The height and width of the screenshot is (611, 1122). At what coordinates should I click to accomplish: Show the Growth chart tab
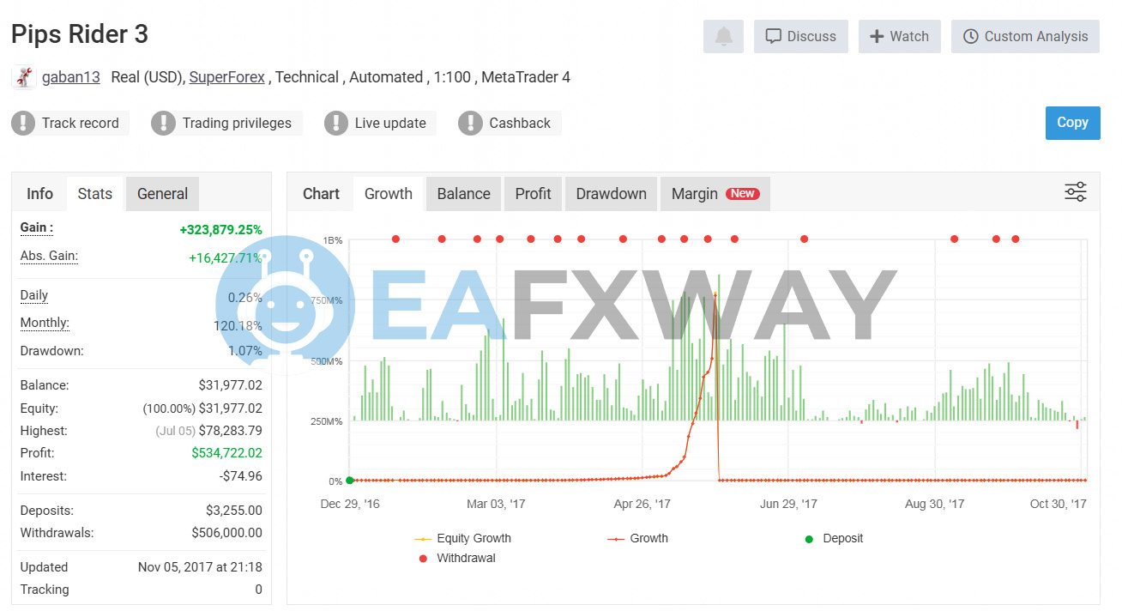[389, 194]
